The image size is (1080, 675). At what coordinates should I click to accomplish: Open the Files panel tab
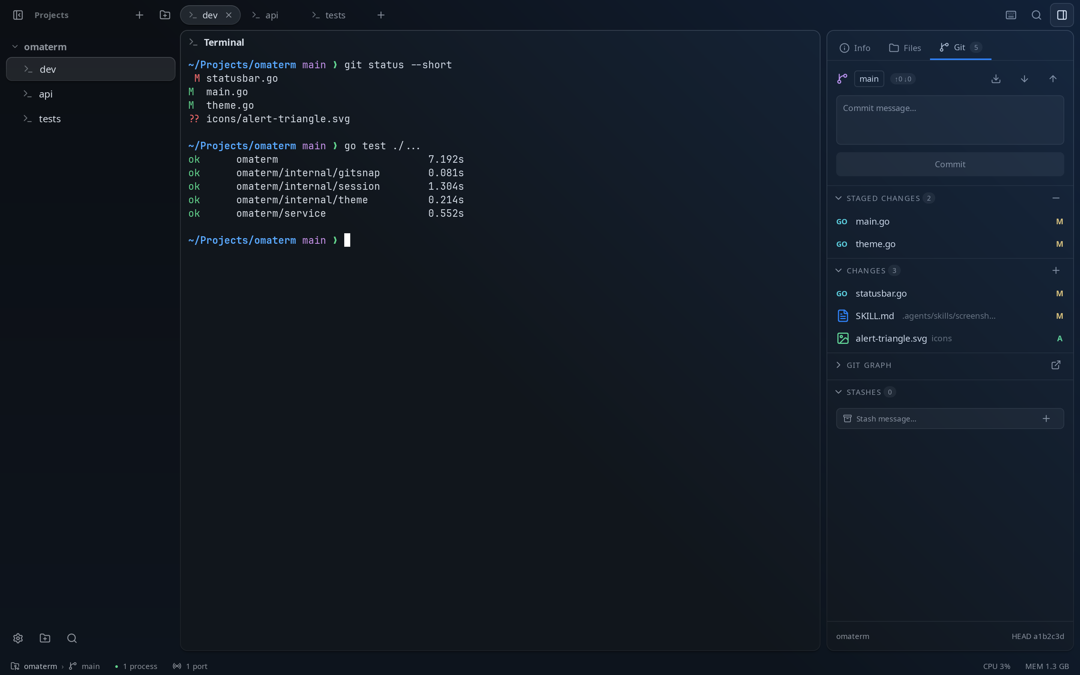point(904,48)
